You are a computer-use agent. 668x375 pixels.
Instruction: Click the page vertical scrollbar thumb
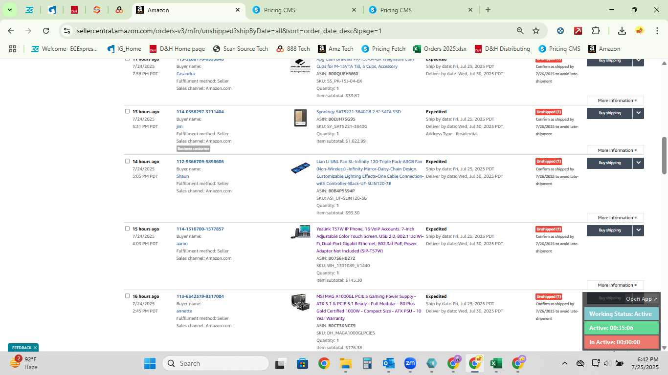click(x=664, y=155)
